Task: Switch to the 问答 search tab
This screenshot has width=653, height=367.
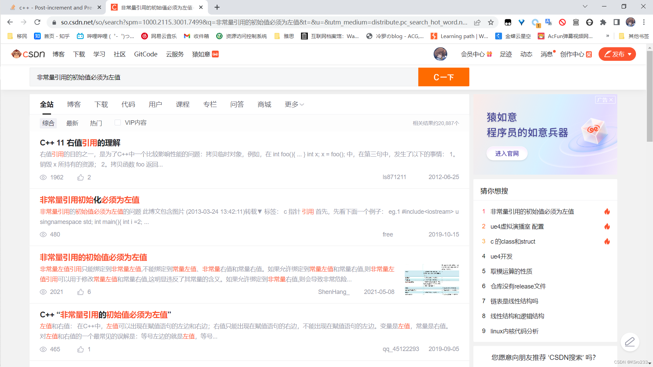Action: [237, 104]
